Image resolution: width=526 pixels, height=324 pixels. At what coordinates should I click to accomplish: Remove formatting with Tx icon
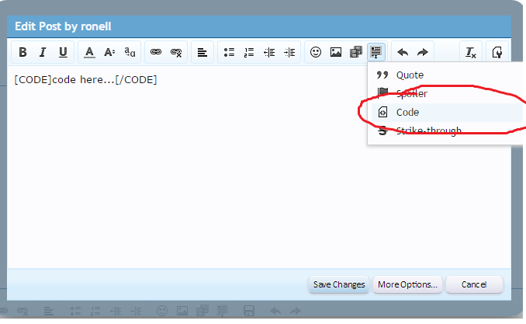pyautogui.click(x=471, y=52)
